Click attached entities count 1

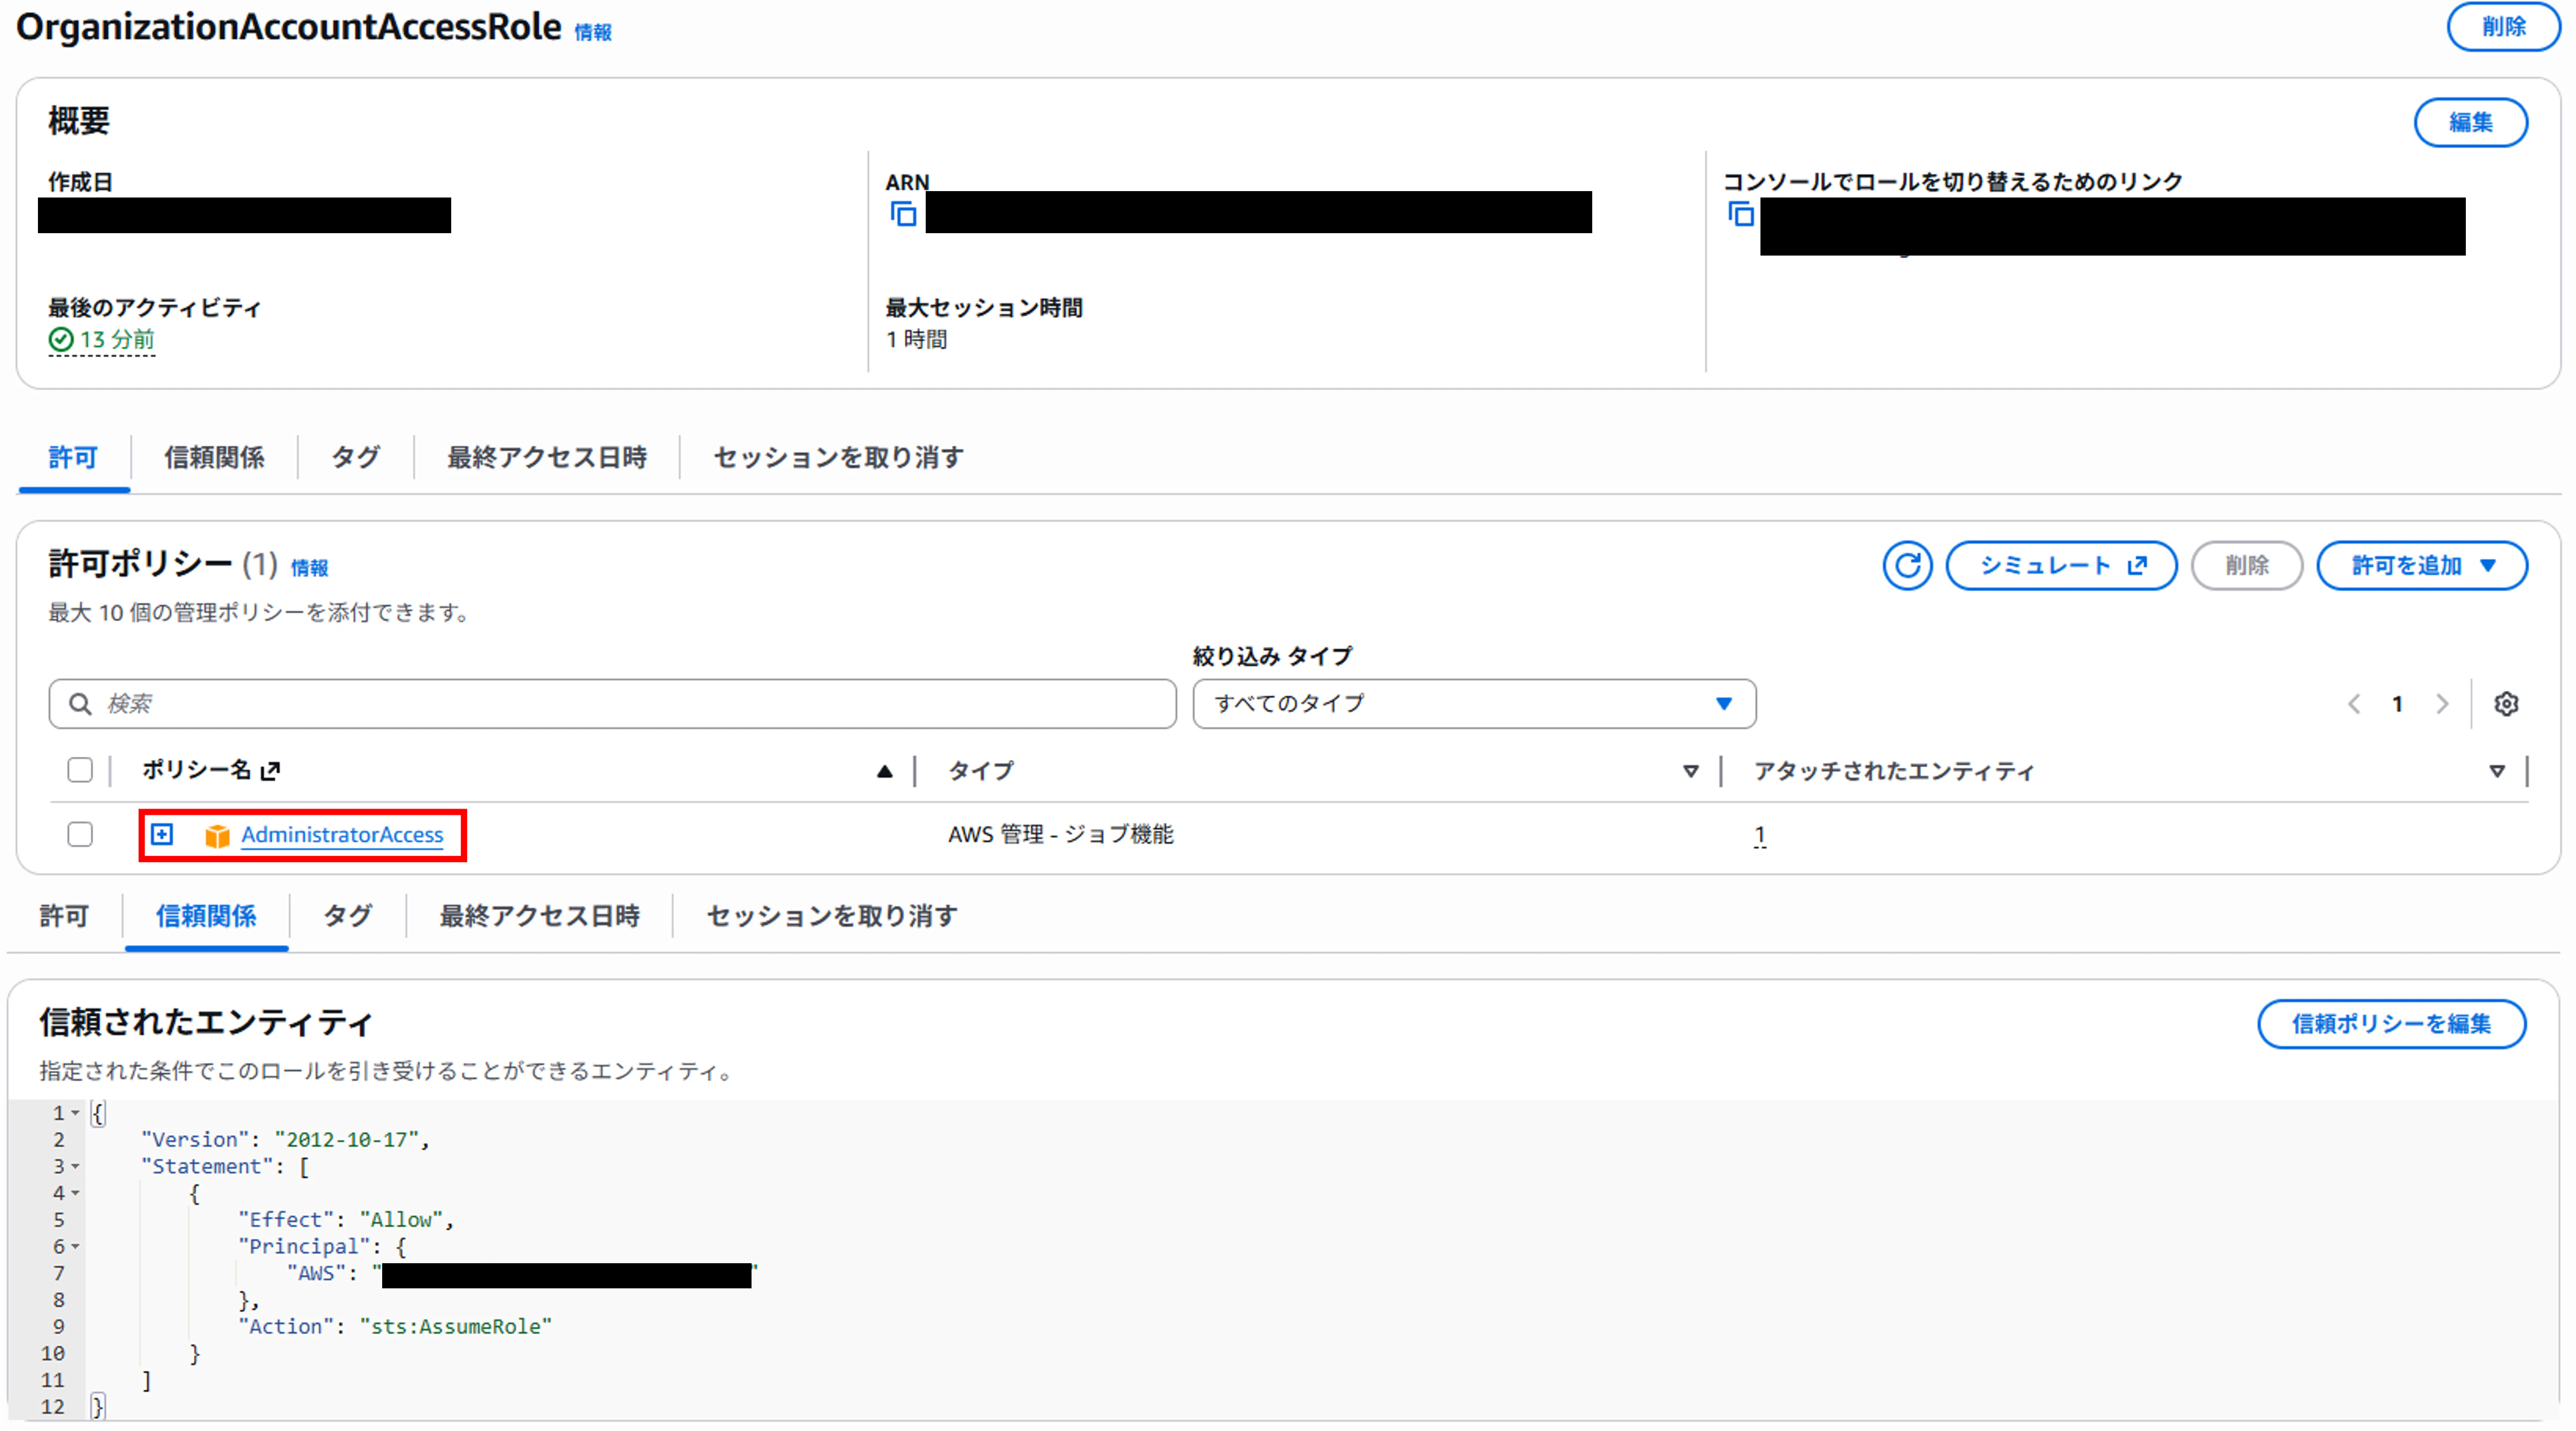(1759, 835)
